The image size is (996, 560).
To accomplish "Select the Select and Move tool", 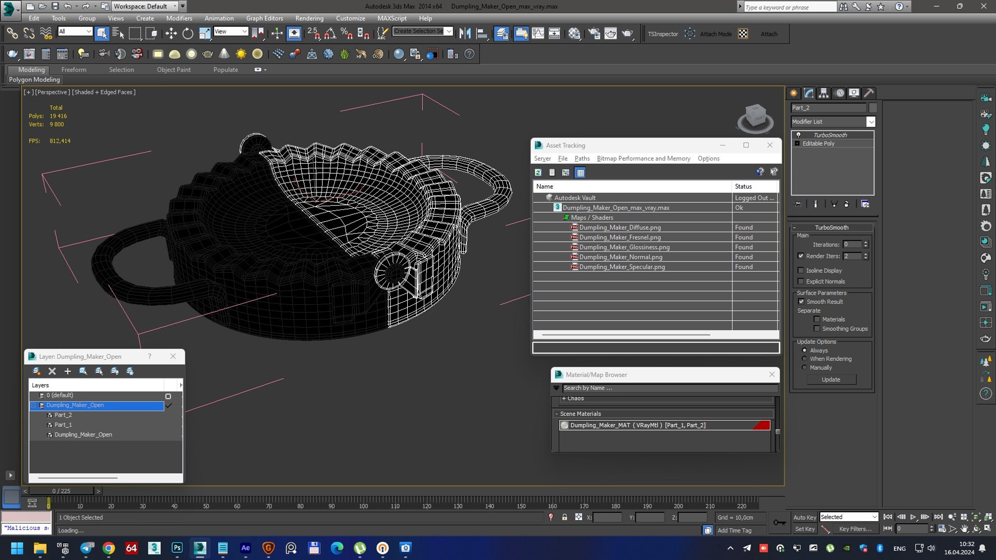I will coord(171,34).
